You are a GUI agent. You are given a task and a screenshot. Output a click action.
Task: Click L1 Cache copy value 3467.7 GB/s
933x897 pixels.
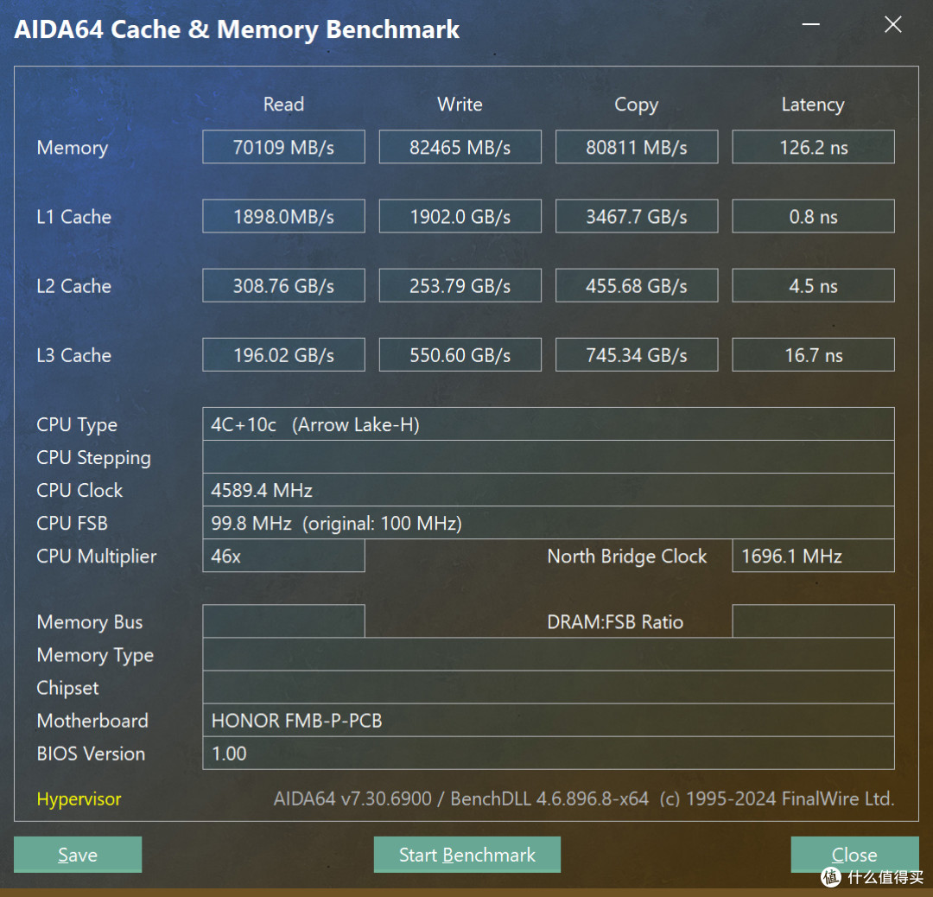tap(637, 216)
